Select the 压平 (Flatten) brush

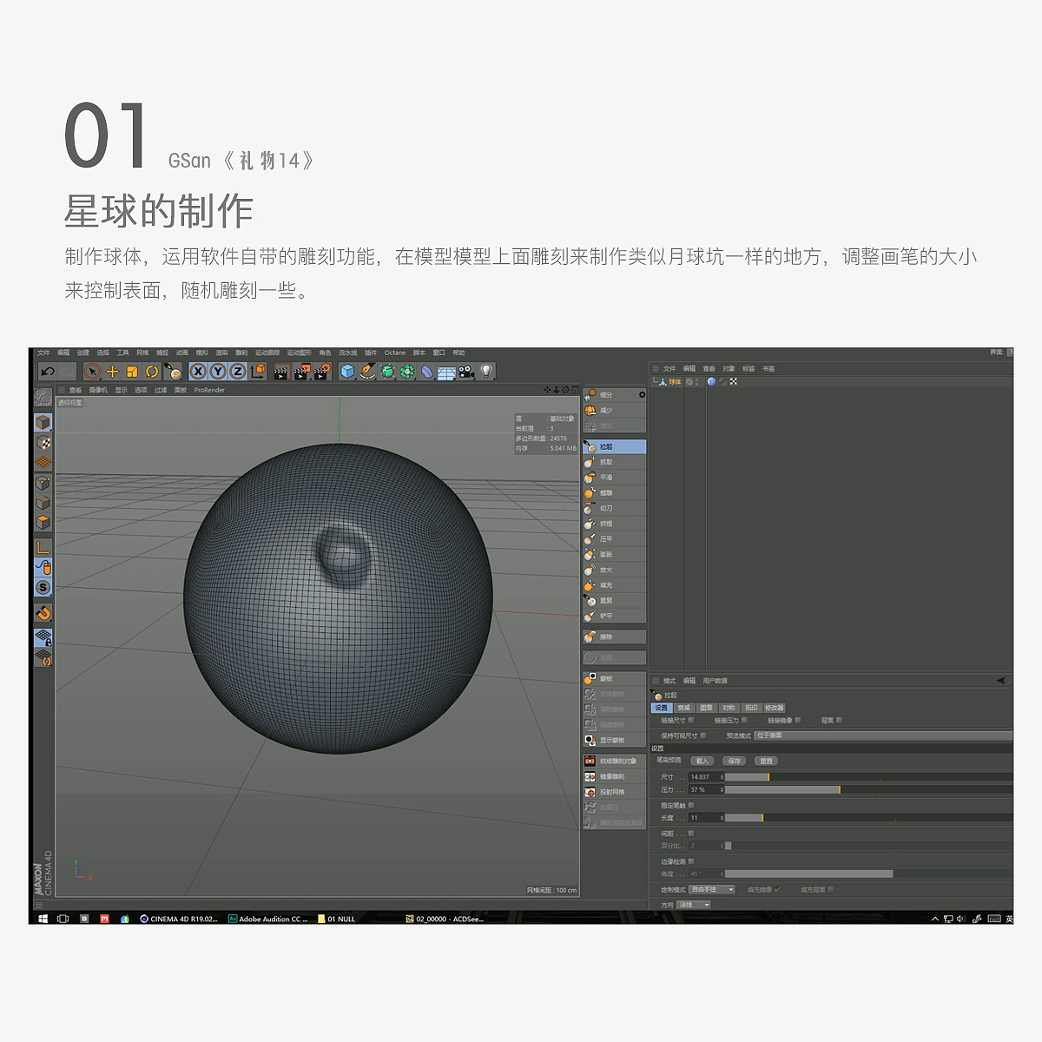tap(615, 539)
